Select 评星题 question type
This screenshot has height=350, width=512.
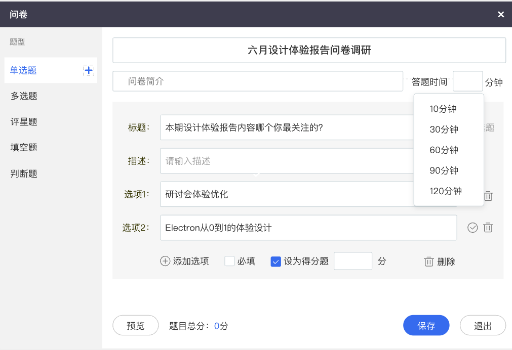click(x=24, y=122)
